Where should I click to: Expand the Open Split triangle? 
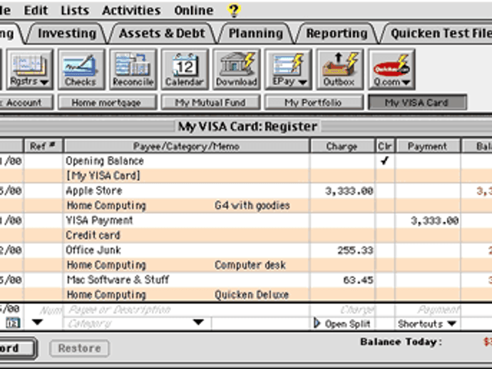pyautogui.click(x=317, y=323)
